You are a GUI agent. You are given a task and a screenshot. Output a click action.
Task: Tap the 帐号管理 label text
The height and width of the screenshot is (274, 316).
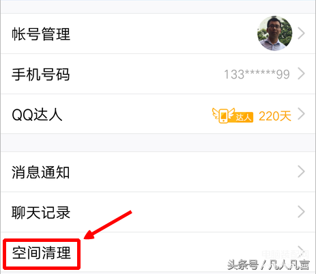(x=41, y=34)
